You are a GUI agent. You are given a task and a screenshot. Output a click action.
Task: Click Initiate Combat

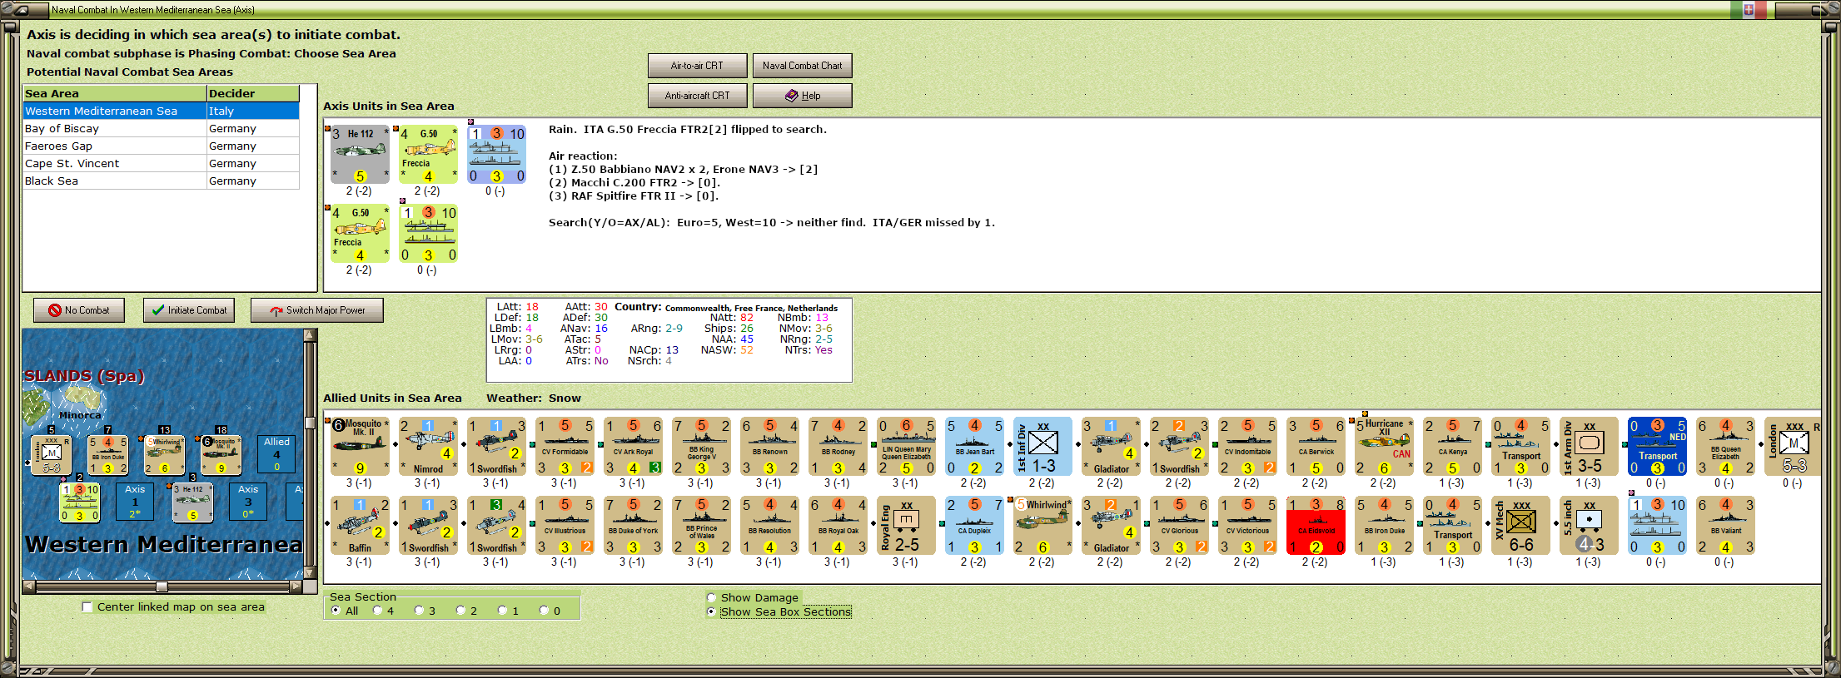(189, 310)
